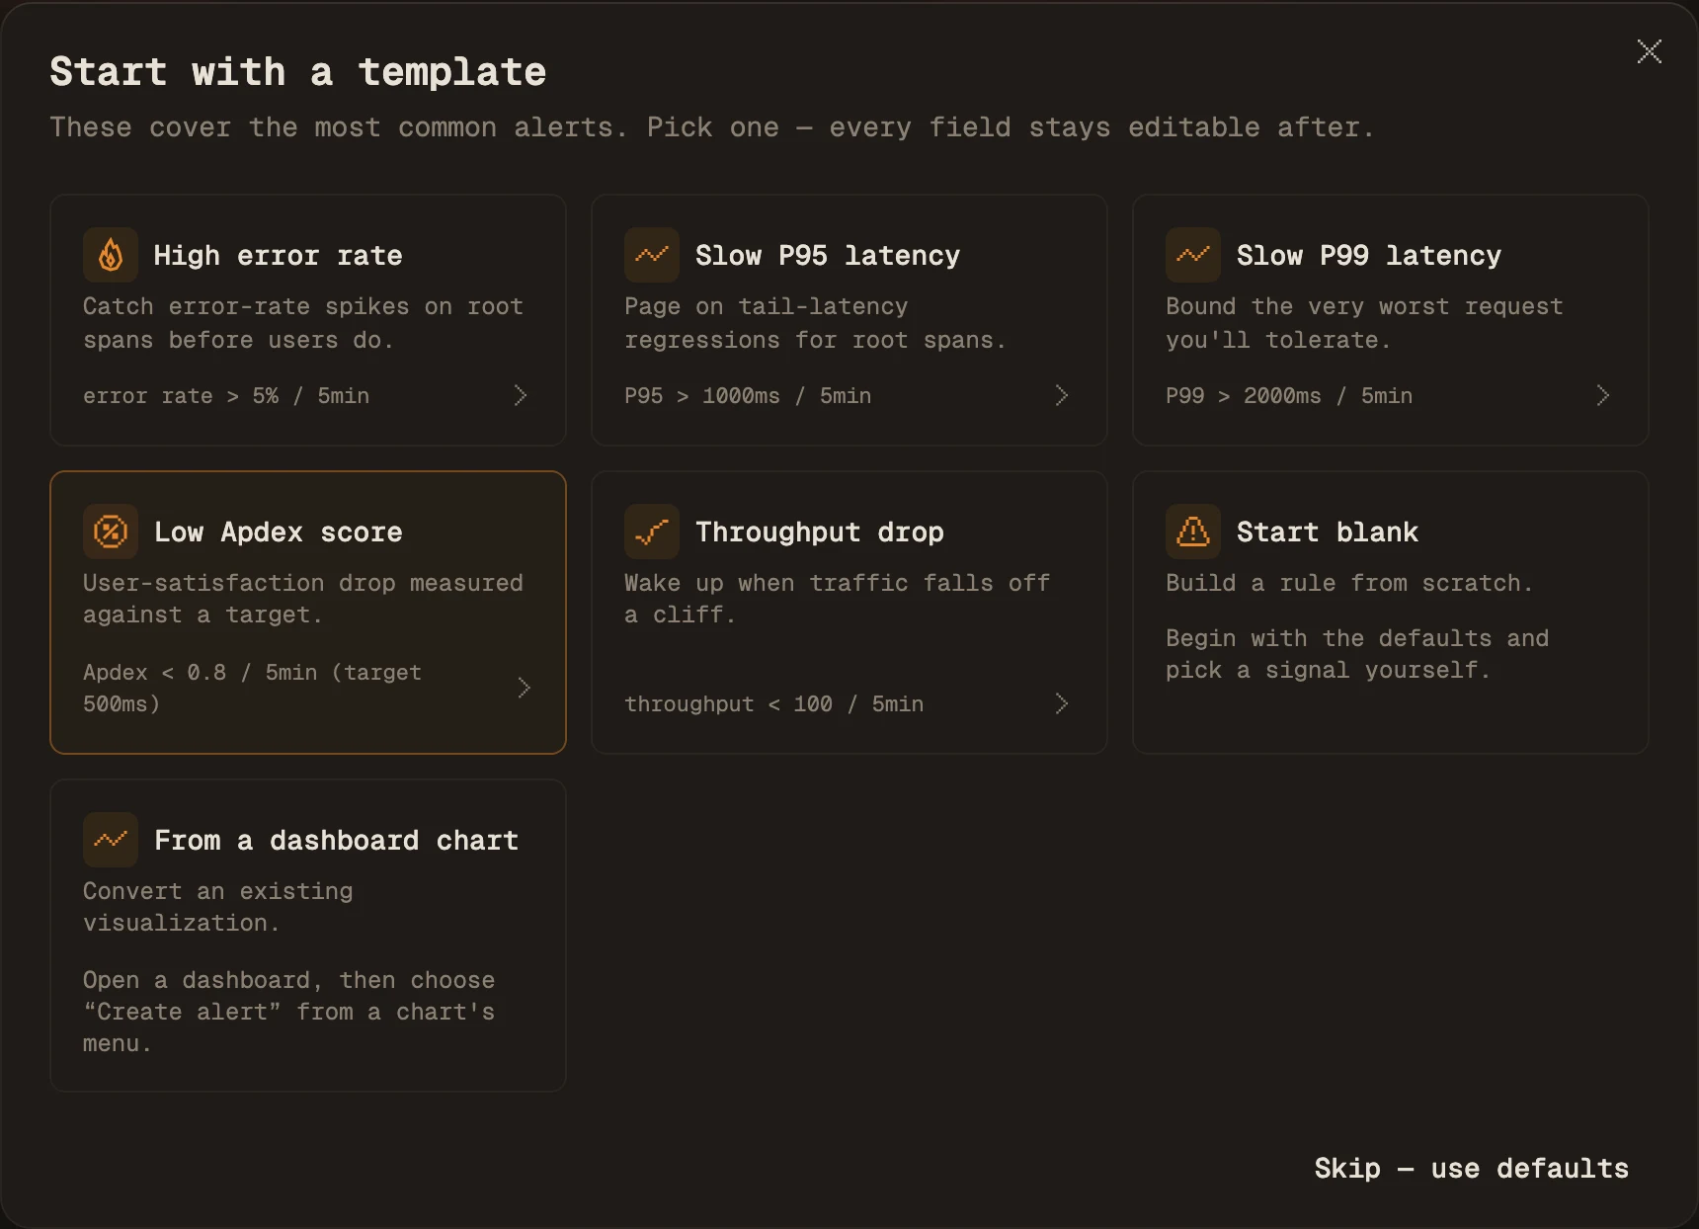Choose the Slow P95 latency template title
This screenshot has width=1699, height=1229.
click(x=828, y=256)
